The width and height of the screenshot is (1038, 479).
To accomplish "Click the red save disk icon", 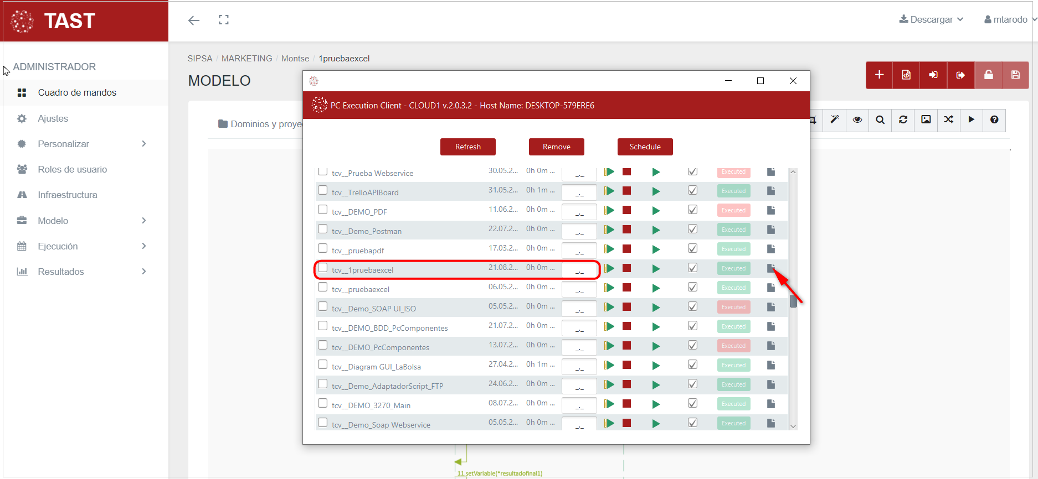I will click(1015, 75).
